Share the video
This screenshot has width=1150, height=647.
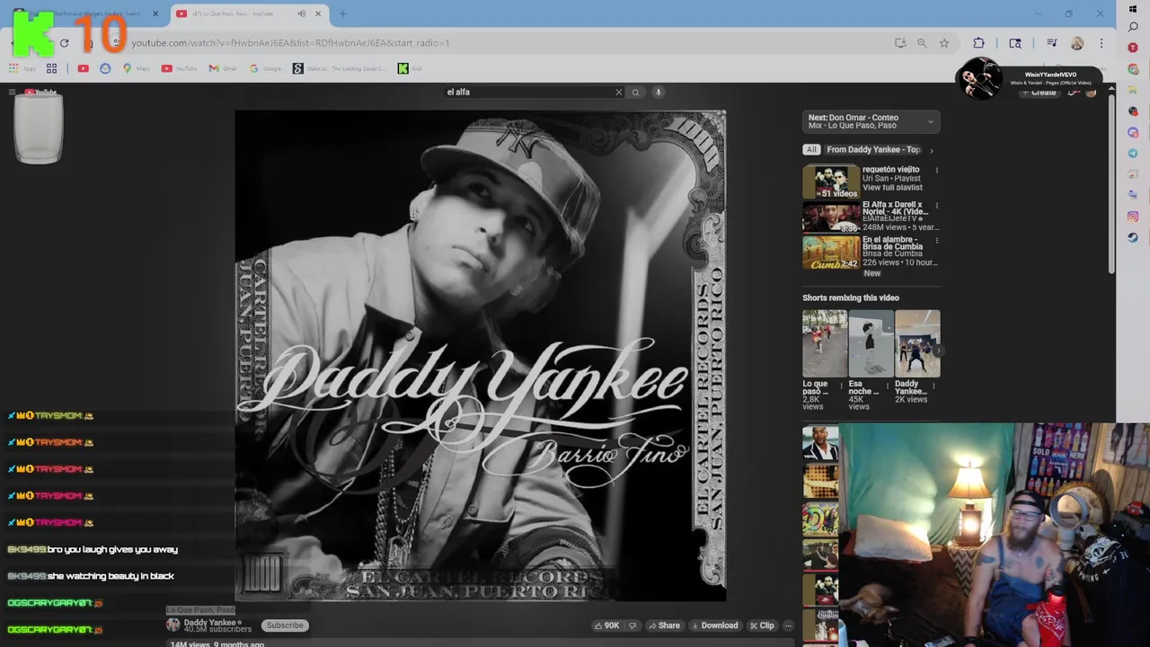pyautogui.click(x=664, y=625)
